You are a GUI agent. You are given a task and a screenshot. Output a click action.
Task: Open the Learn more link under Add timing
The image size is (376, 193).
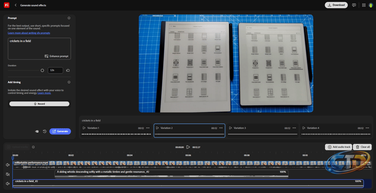44,93
